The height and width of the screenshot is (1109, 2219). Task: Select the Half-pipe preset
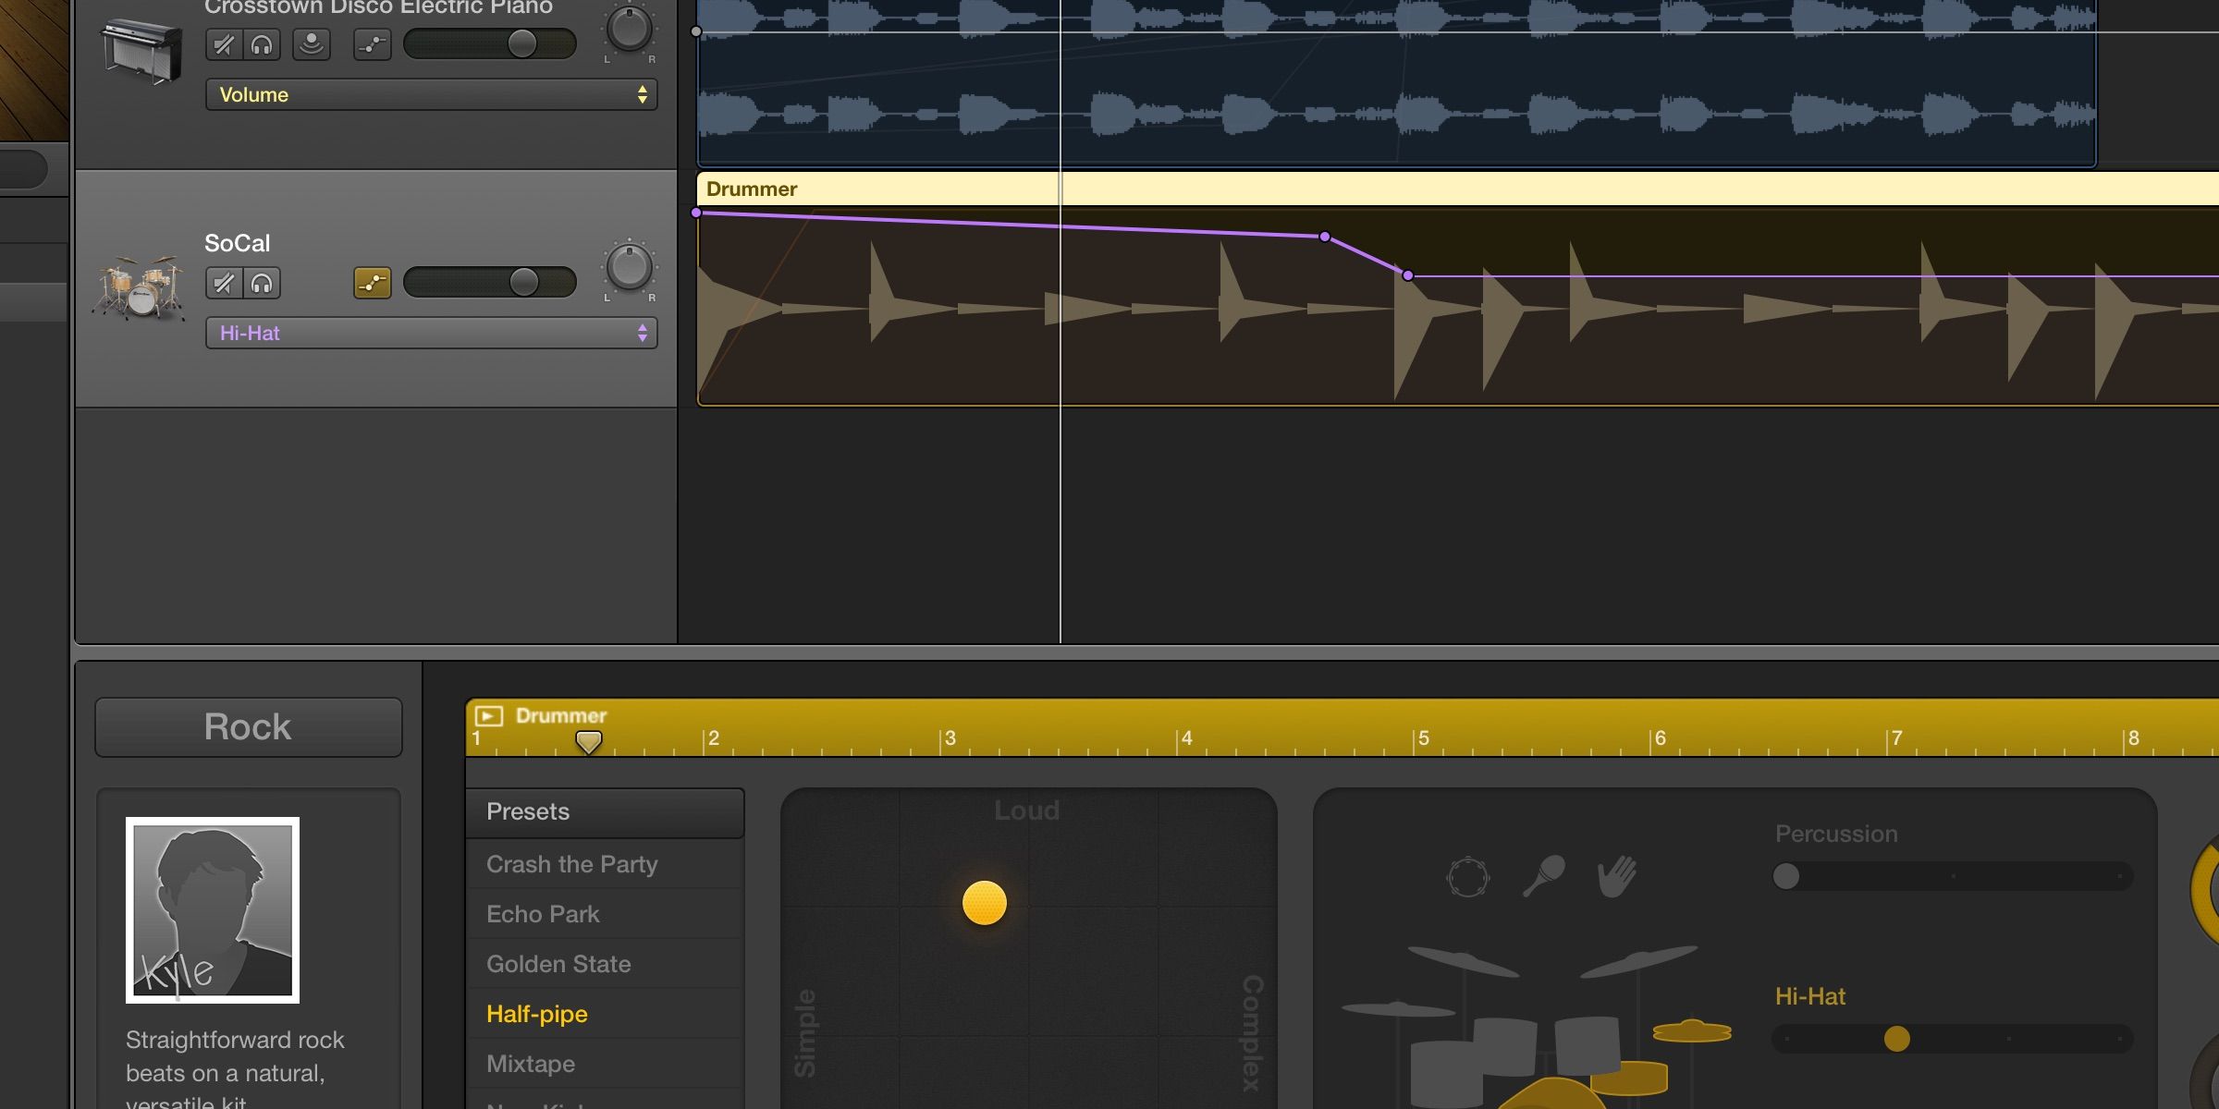tap(605, 1014)
